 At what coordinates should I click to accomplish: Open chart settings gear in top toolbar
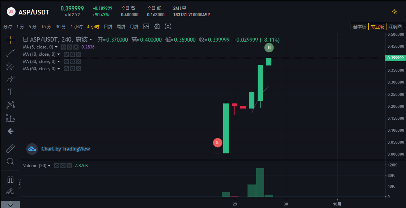157,26
